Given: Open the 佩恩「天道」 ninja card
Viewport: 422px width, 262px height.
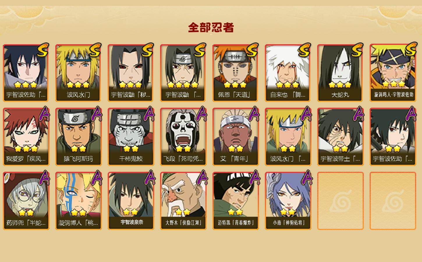Looking at the screenshot, I should point(235,73).
